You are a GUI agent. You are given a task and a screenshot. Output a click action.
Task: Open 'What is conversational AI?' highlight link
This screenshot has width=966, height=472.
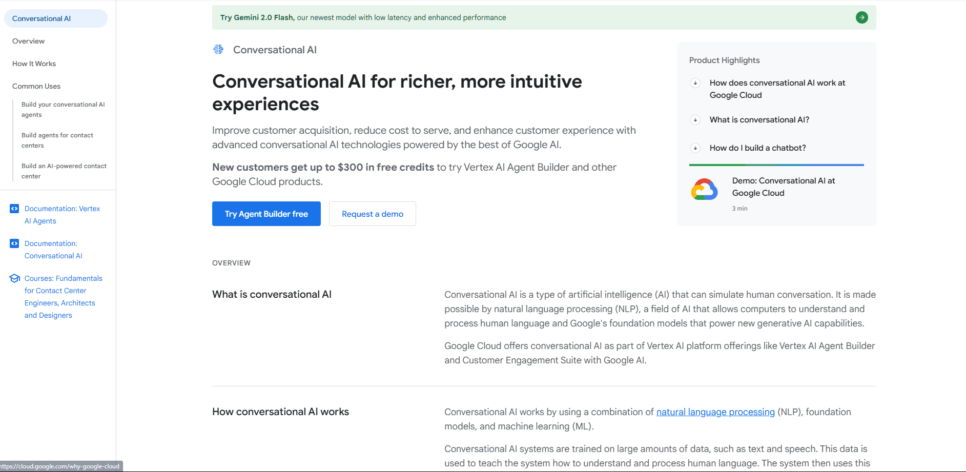pos(759,120)
